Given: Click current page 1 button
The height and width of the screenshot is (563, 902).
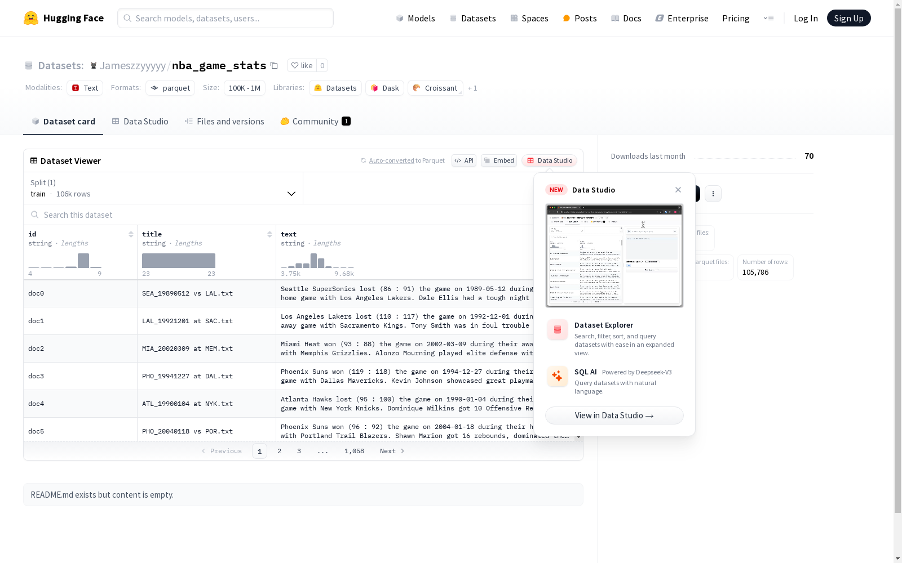Looking at the screenshot, I should click(x=259, y=451).
